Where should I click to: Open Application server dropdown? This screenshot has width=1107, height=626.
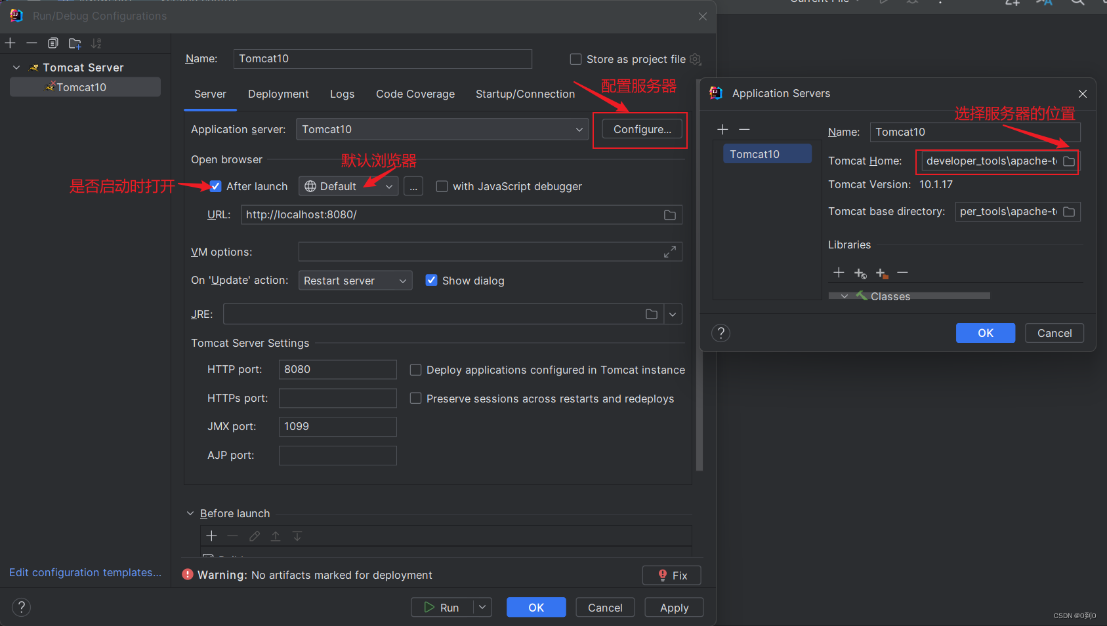point(442,129)
